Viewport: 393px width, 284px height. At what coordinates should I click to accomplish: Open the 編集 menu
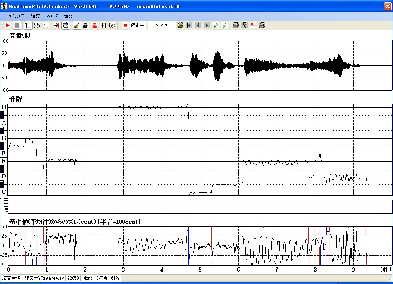pyautogui.click(x=35, y=16)
